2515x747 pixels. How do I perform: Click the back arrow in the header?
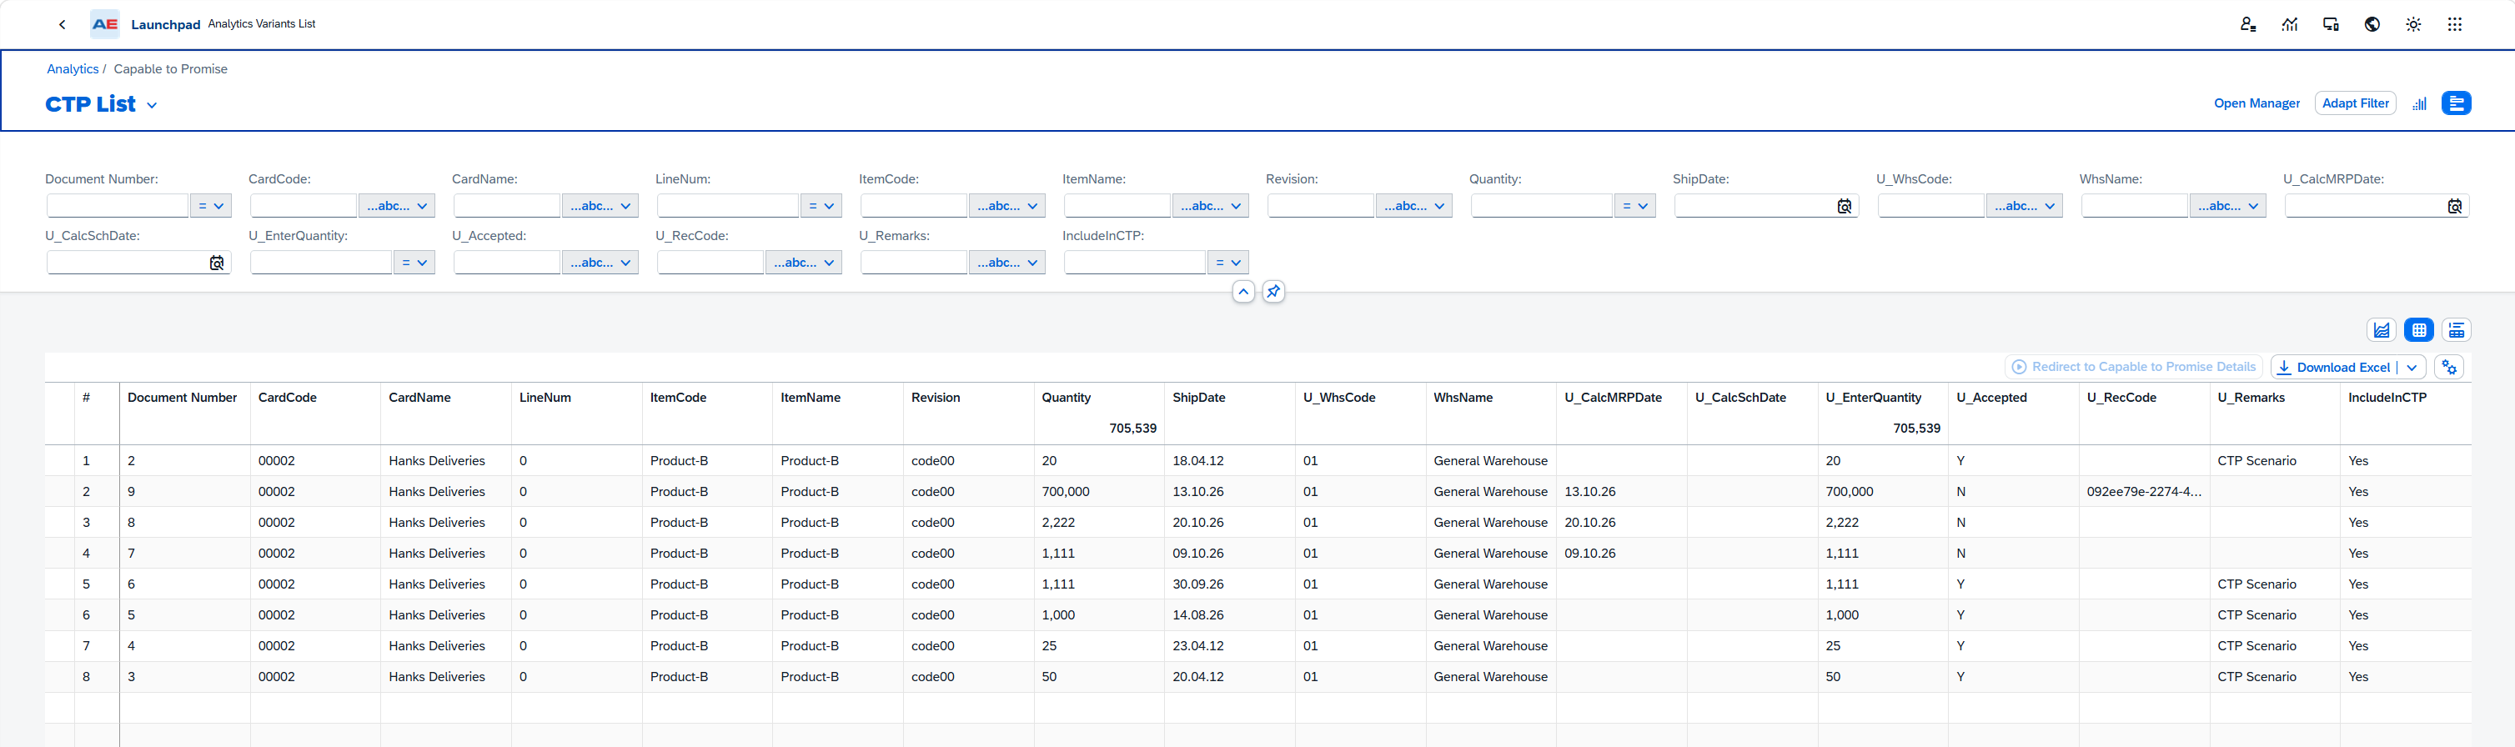click(x=63, y=24)
